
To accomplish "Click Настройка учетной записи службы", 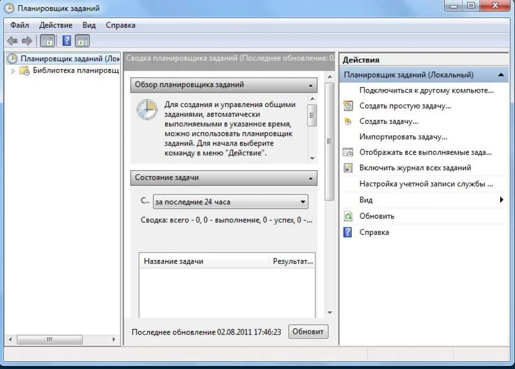I will click(x=426, y=184).
